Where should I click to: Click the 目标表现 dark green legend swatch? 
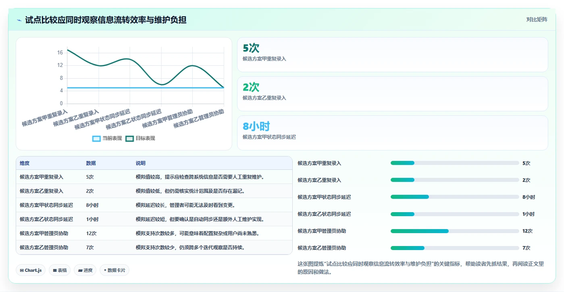pyautogui.click(x=129, y=138)
